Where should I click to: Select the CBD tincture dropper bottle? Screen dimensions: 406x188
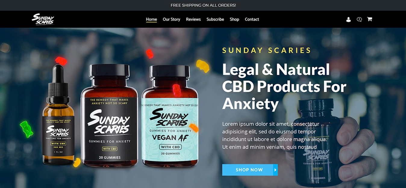[58, 115]
